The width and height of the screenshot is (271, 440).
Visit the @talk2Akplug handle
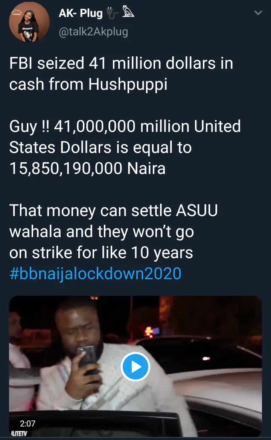[x=93, y=32]
